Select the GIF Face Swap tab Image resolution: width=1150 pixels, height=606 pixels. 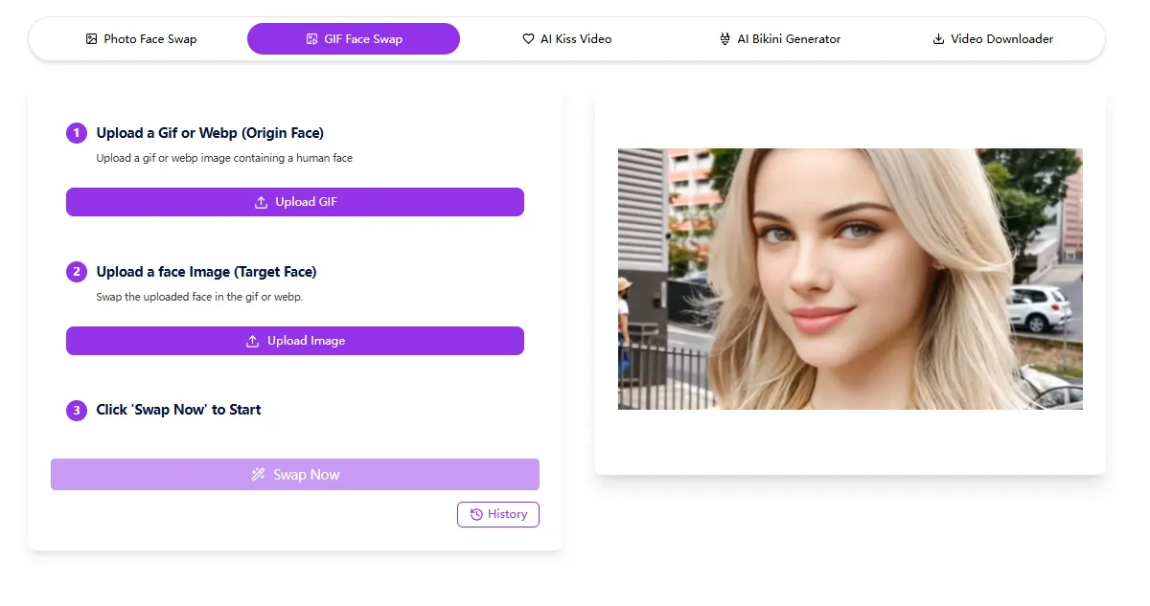(x=354, y=39)
